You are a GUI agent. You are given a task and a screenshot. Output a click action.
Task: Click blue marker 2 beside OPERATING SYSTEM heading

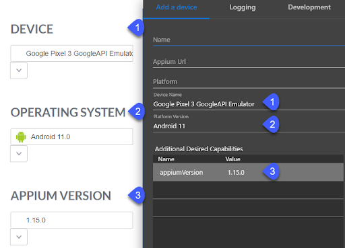[x=137, y=112]
